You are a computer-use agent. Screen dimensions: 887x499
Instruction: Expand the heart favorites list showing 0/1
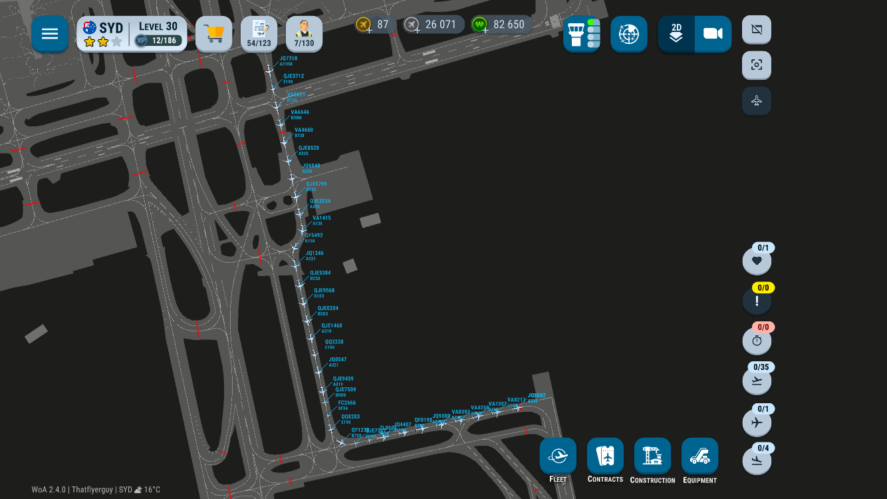tap(757, 261)
